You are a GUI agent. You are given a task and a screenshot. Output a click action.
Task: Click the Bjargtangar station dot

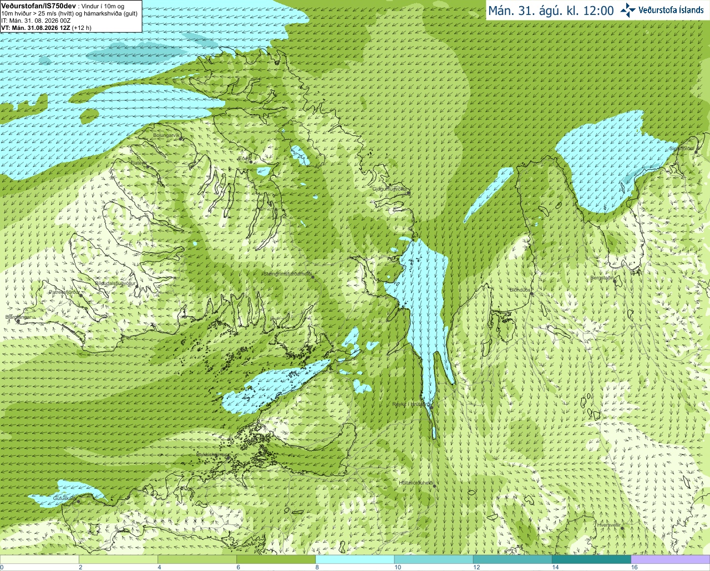point(18,320)
